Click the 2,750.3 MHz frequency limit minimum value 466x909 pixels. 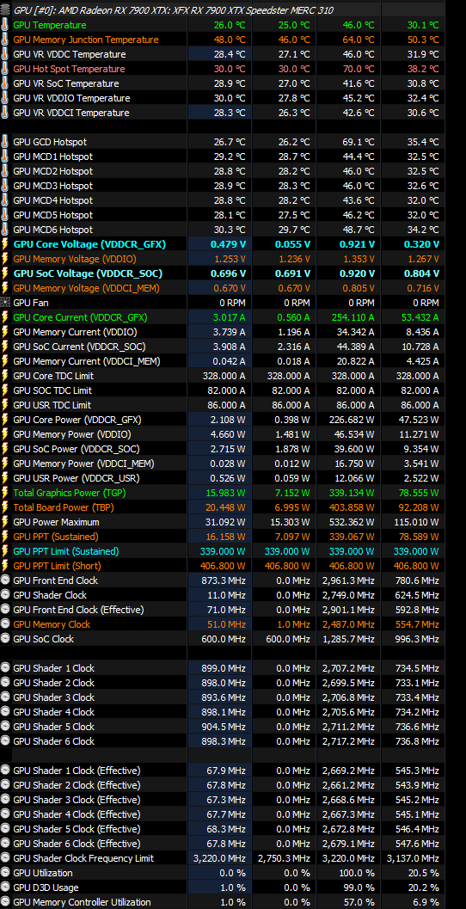tap(284, 858)
